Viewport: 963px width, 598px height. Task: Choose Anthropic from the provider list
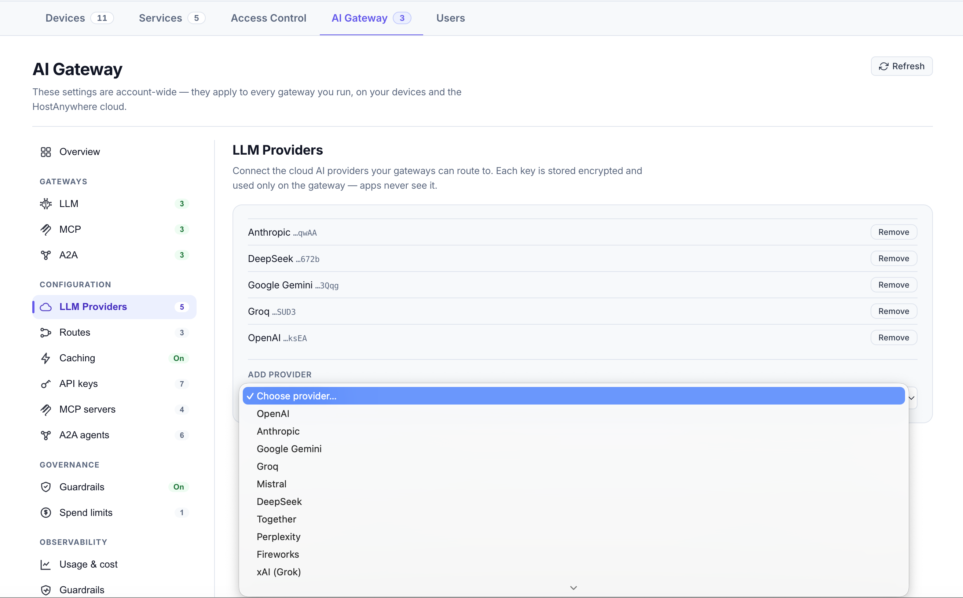pyautogui.click(x=574, y=431)
